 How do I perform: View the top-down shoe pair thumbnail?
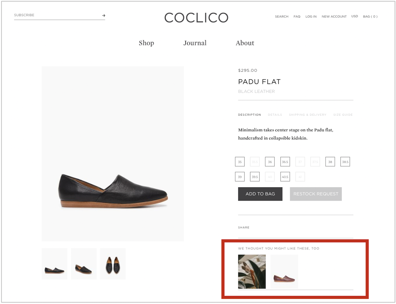click(113, 264)
